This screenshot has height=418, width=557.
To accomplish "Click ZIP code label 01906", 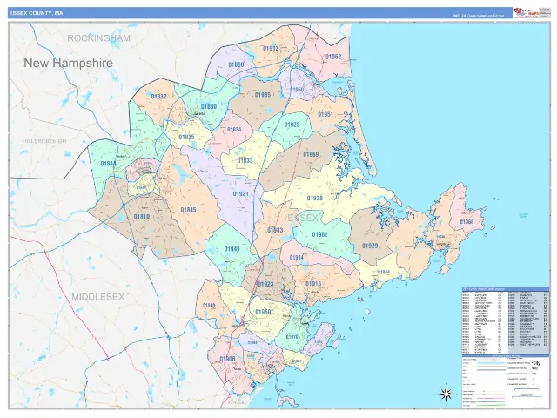I will tap(227, 359).
